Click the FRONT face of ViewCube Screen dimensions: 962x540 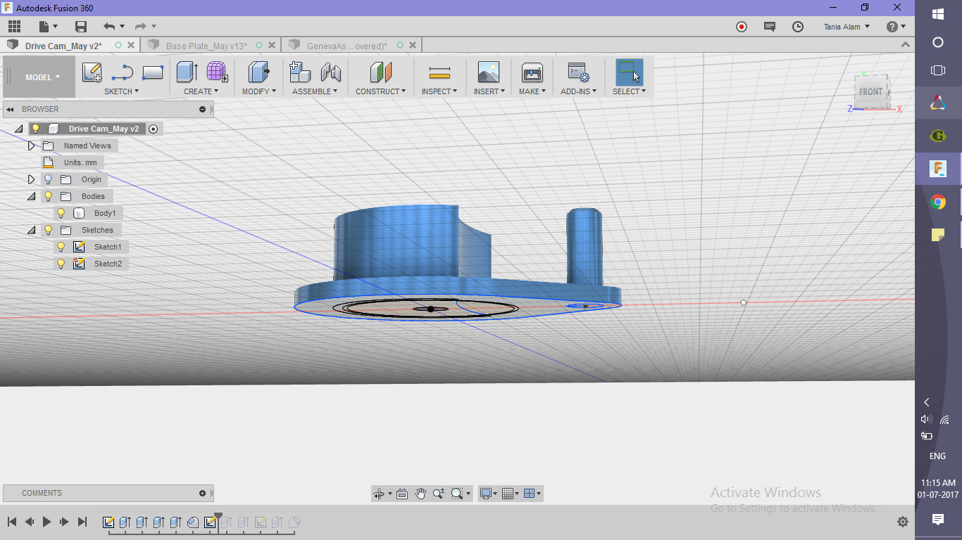[x=870, y=92]
